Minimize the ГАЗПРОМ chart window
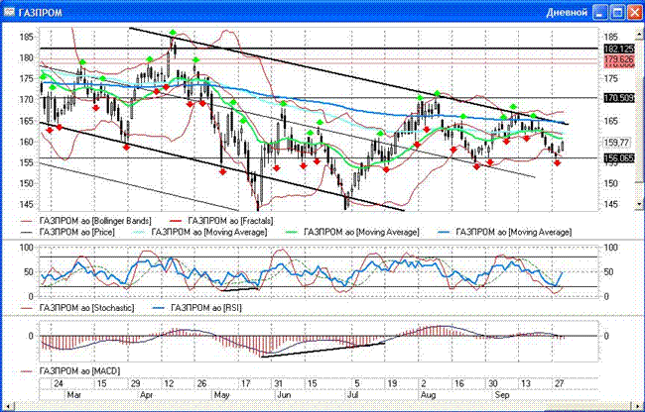 coord(601,12)
